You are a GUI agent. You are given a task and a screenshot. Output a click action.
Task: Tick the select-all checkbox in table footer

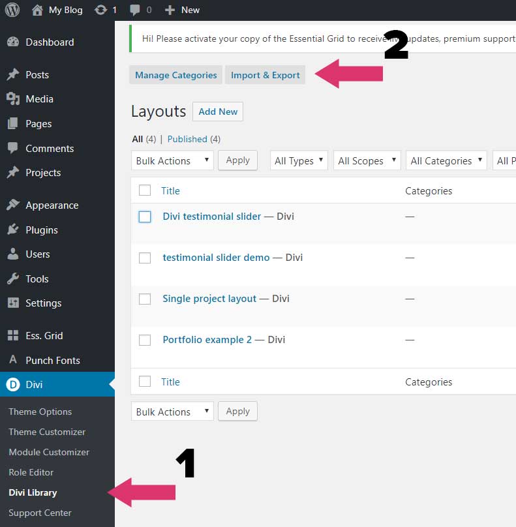click(145, 382)
